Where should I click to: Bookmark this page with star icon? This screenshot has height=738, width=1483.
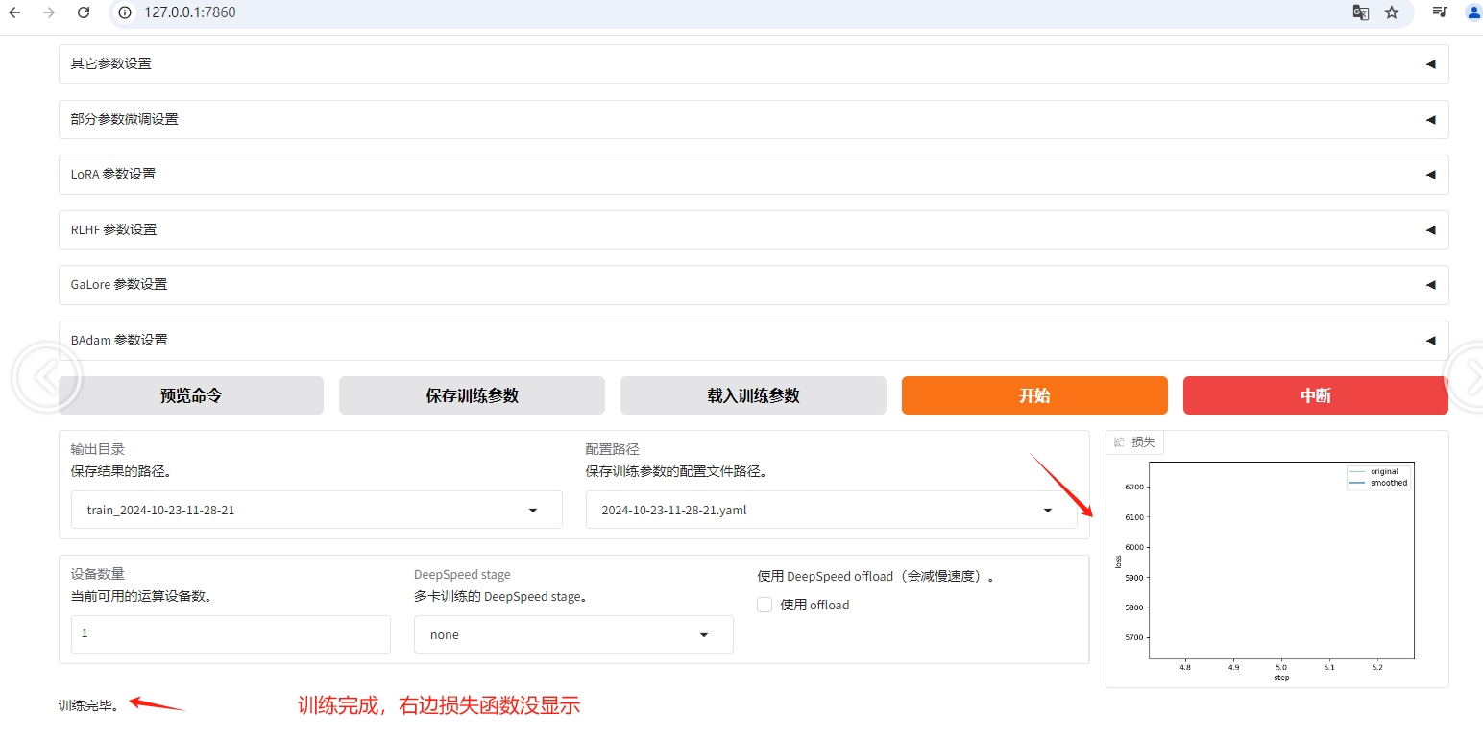tap(1391, 12)
